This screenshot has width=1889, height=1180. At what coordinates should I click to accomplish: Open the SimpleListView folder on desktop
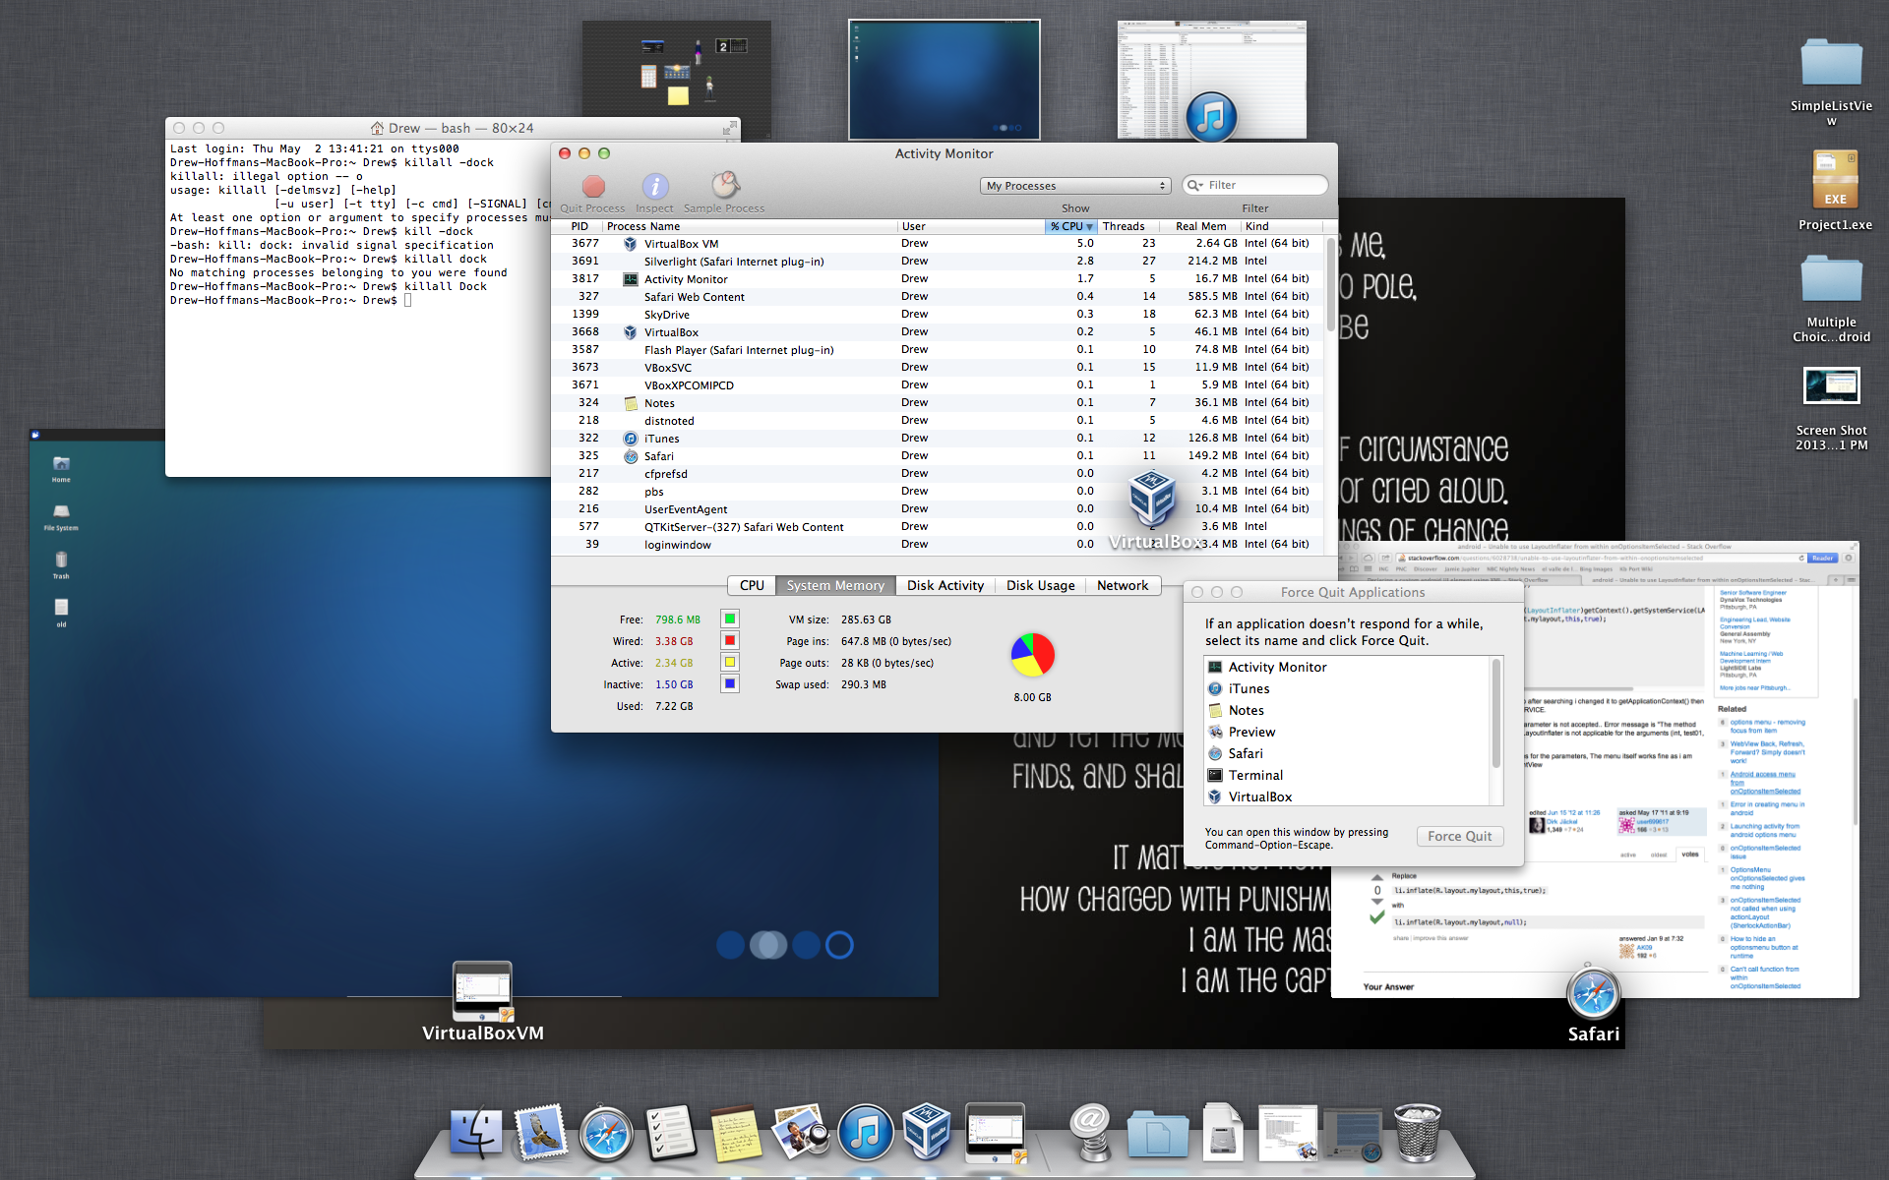click(x=1831, y=63)
